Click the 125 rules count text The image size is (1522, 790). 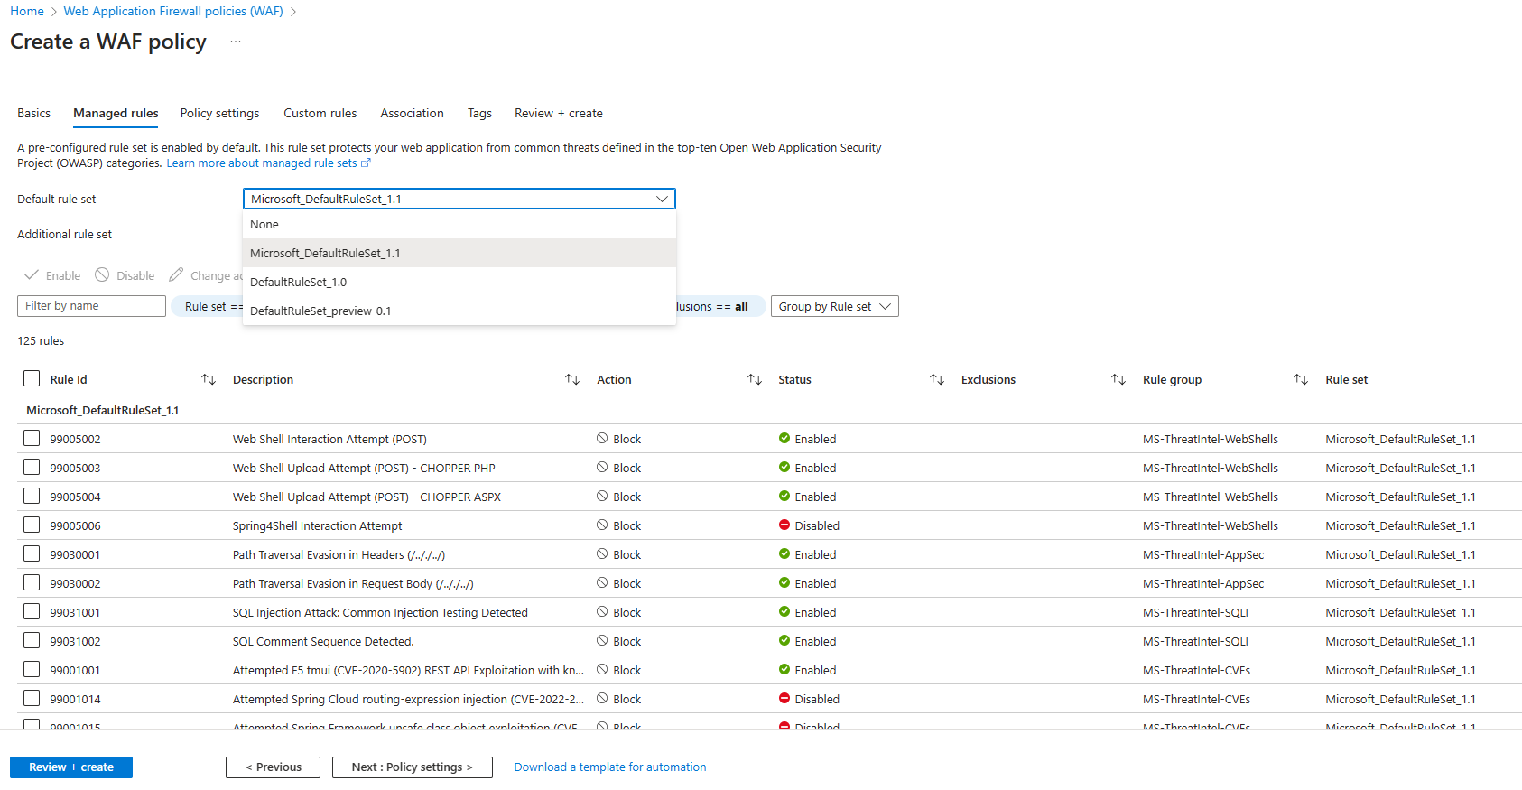(41, 340)
